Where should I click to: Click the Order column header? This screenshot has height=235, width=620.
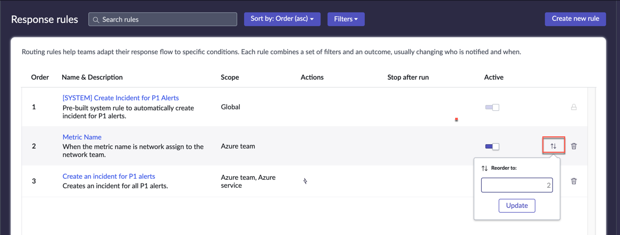[x=40, y=77]
